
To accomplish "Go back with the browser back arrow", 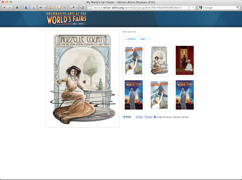I will (x=4, y=8).
